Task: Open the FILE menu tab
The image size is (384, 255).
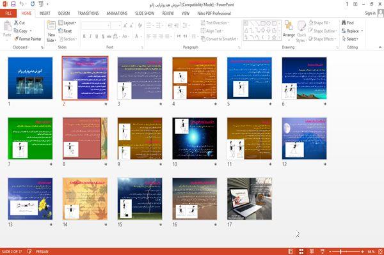Action: pyautogui.click(x=8, y=13)
